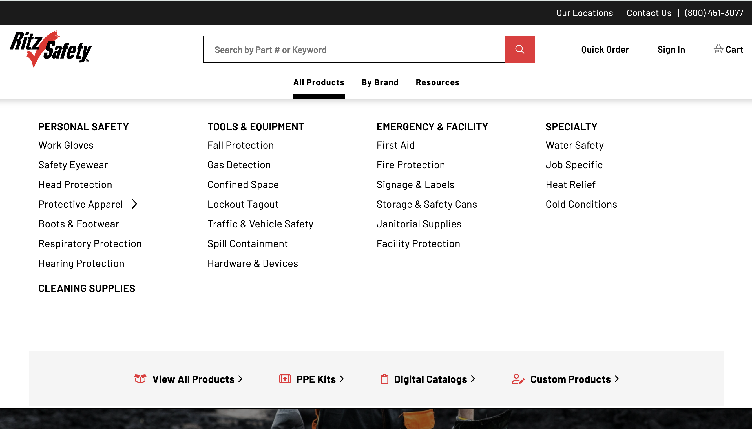The width and height of the screenshot is (752, 429).
Task: Open the Our Locations link
Action: [x=584, y=13]
